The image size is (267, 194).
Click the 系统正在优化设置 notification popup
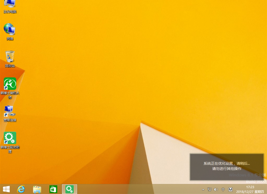pos(226,166)
